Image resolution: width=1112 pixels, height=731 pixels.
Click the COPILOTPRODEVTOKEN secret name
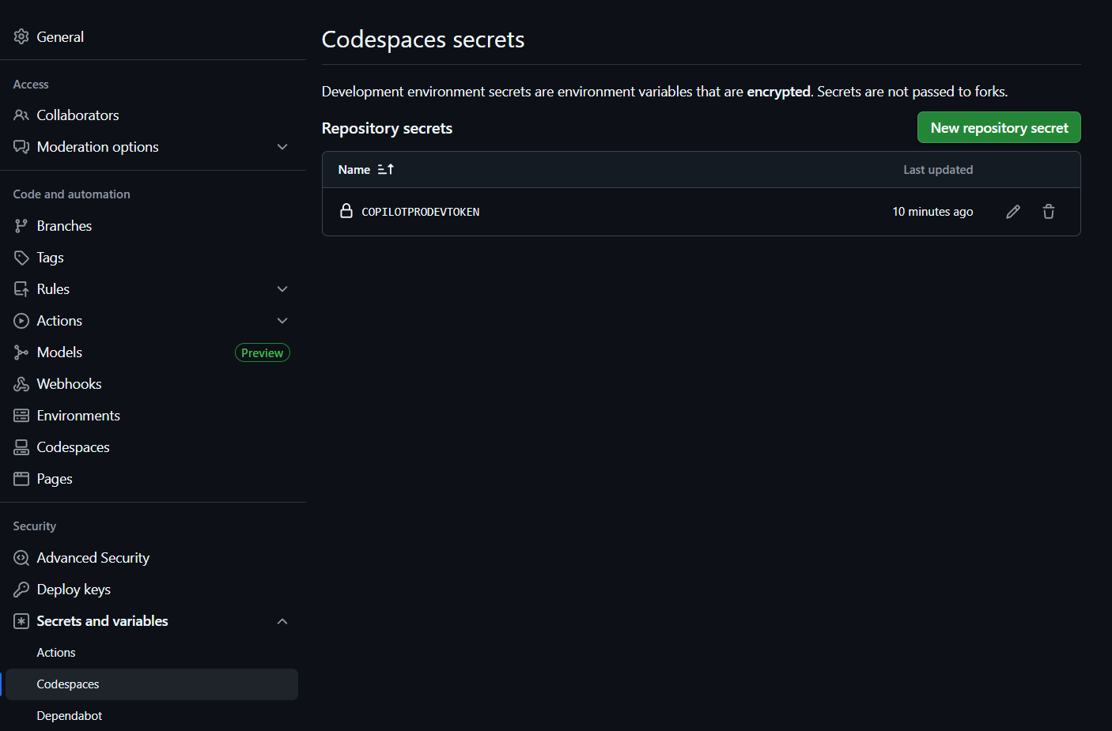pos(420,211)
